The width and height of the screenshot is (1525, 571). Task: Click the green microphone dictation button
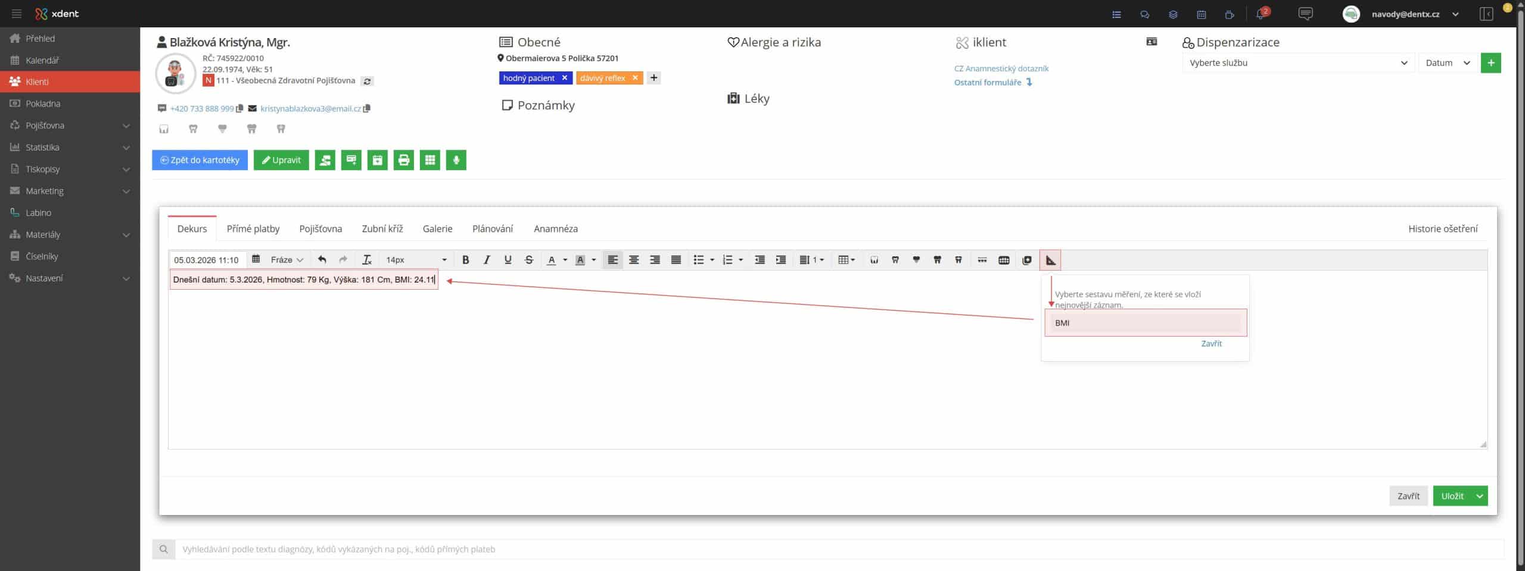click(456, 160)
